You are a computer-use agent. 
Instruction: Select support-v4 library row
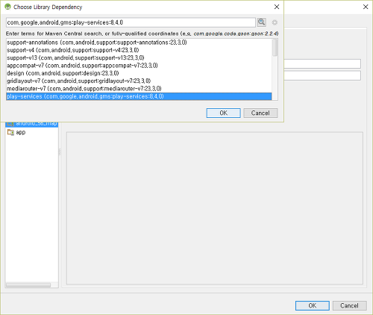[x=139, y=50]
